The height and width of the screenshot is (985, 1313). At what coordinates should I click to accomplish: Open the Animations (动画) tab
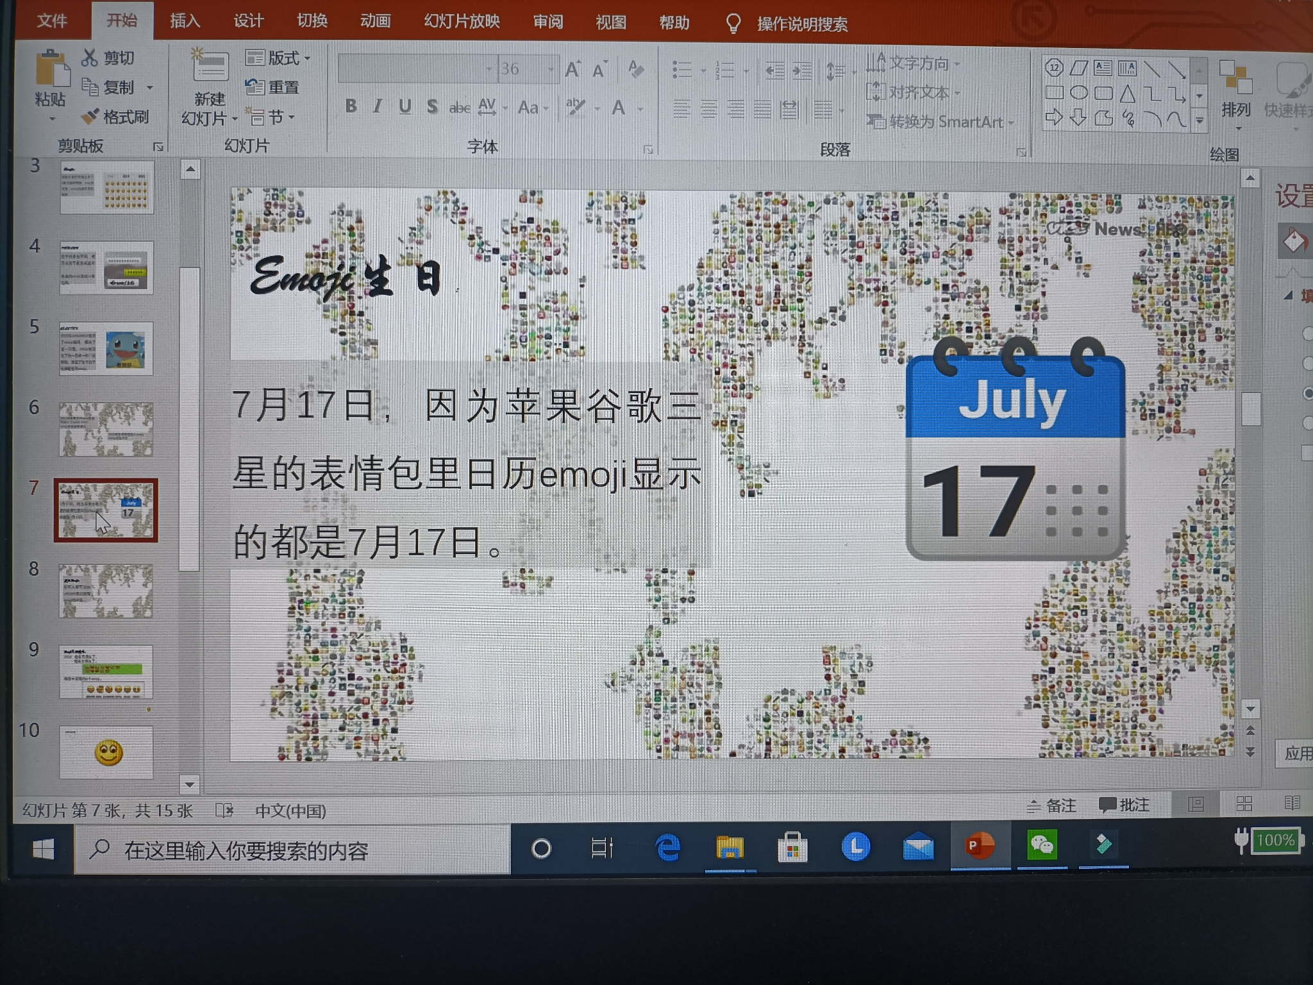tap(375, 21)
